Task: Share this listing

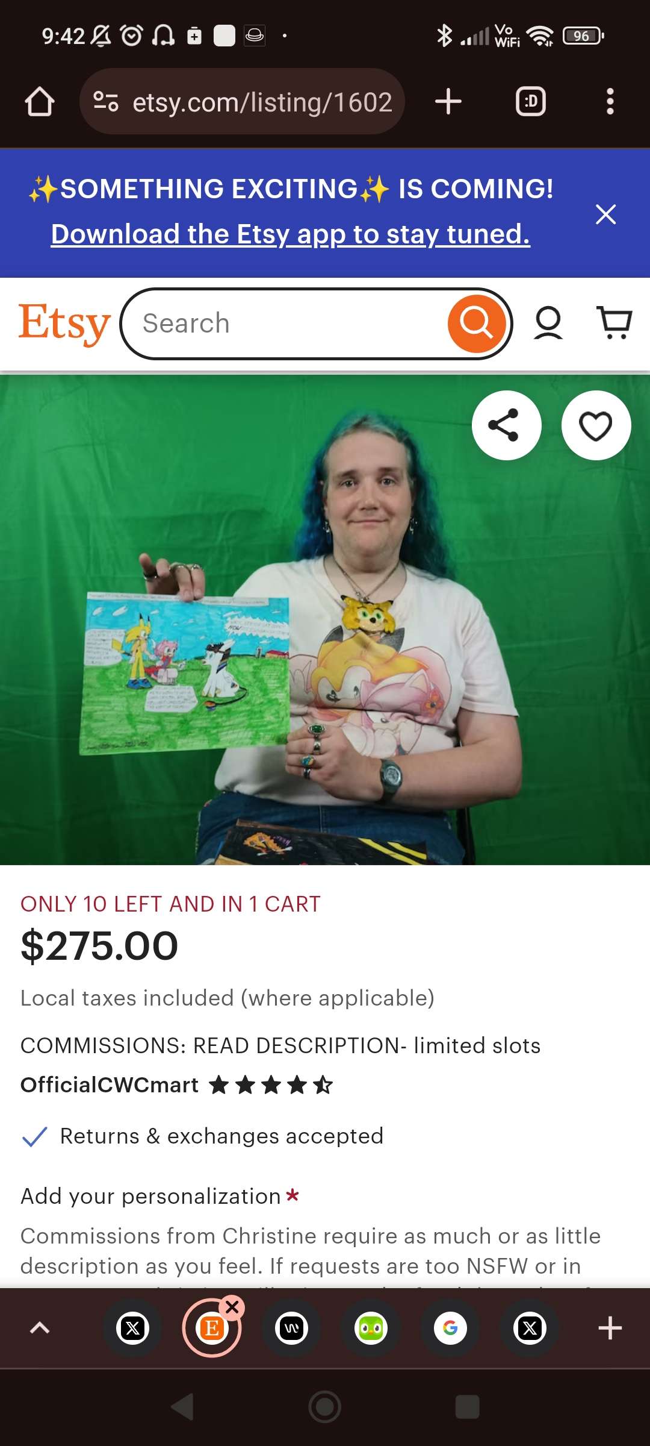Action: [506, 425]
